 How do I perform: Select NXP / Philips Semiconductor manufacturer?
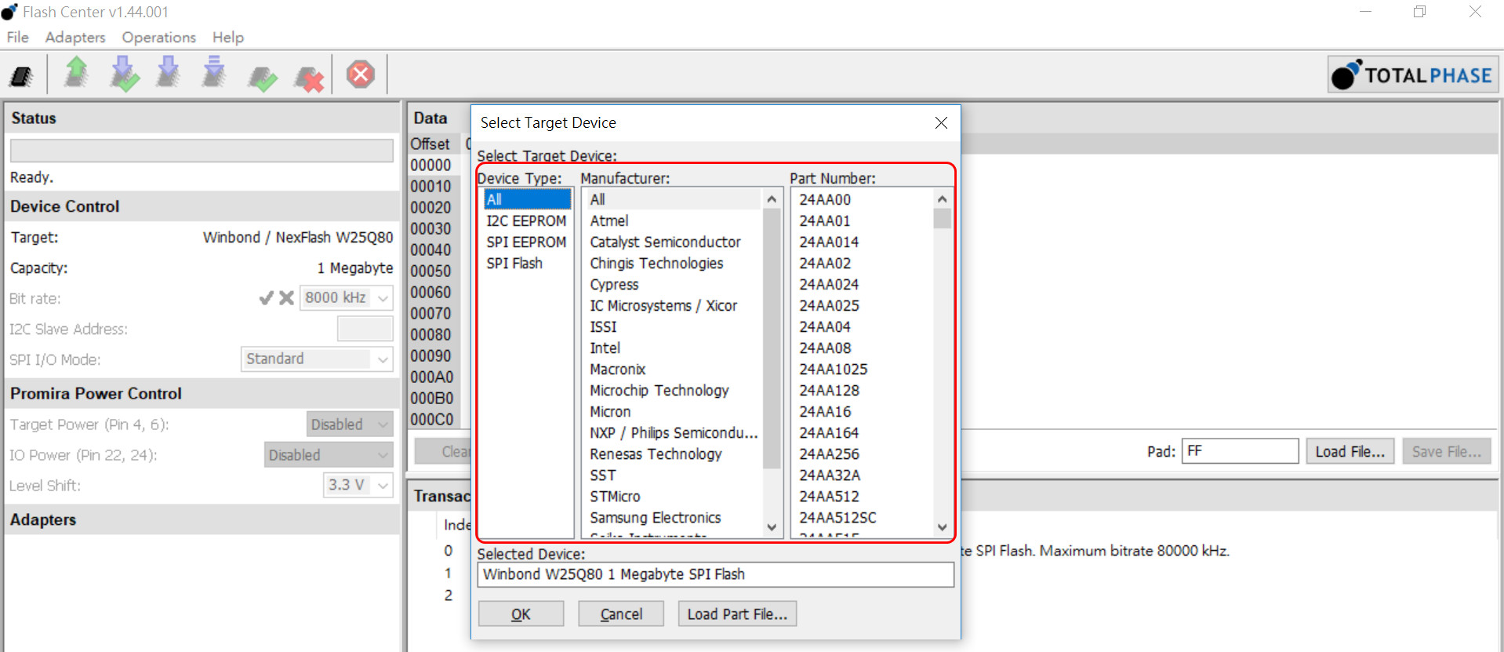coord(674,432)
